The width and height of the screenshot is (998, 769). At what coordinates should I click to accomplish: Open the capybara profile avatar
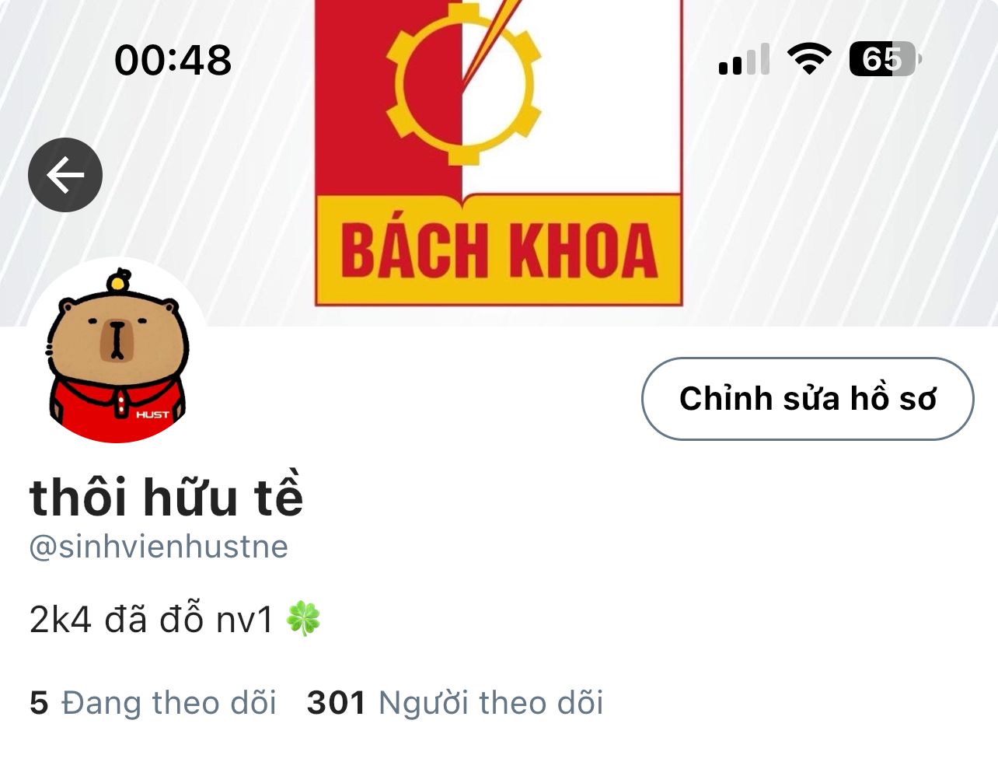coord(117,351)
